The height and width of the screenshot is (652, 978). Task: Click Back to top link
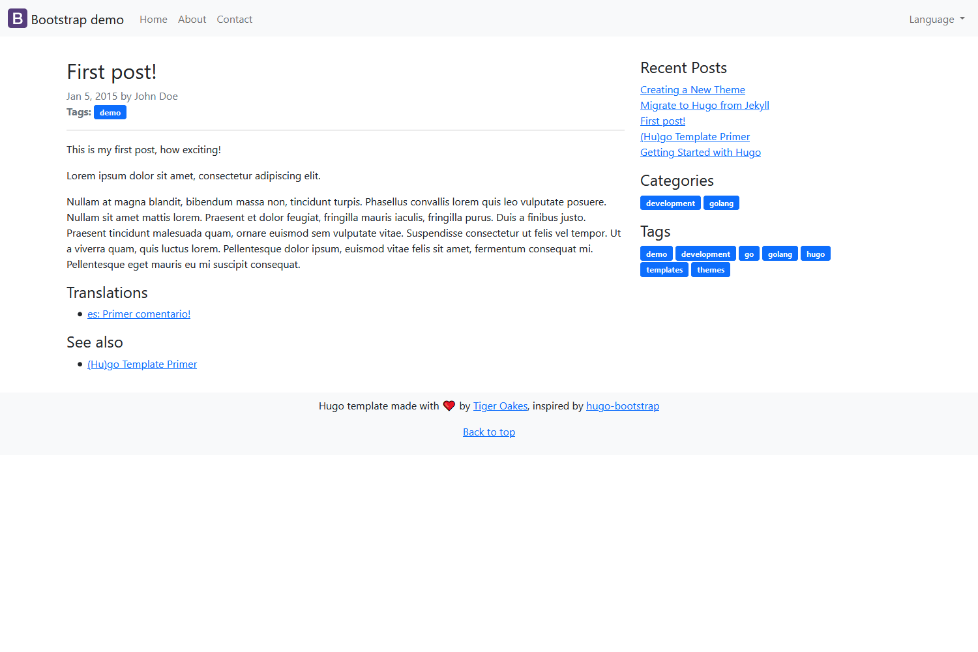[489, 432]
